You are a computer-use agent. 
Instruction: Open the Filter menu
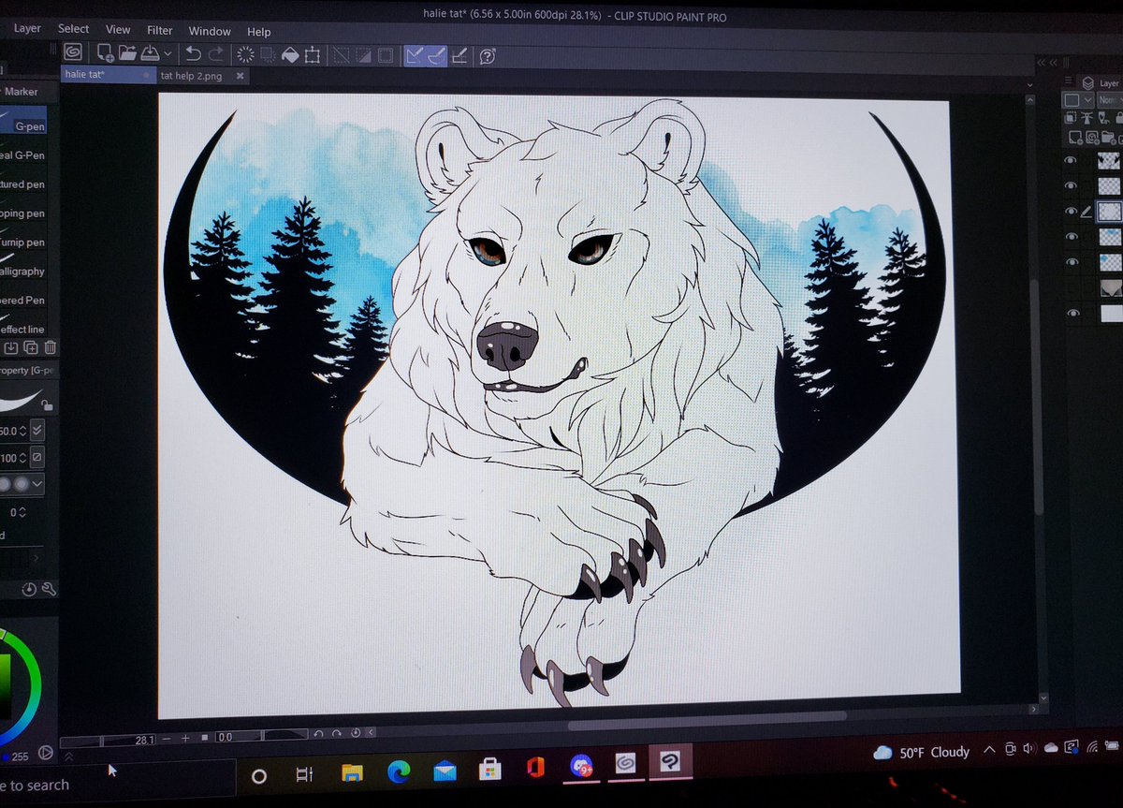pyautogui.click(x=160, y=30)
